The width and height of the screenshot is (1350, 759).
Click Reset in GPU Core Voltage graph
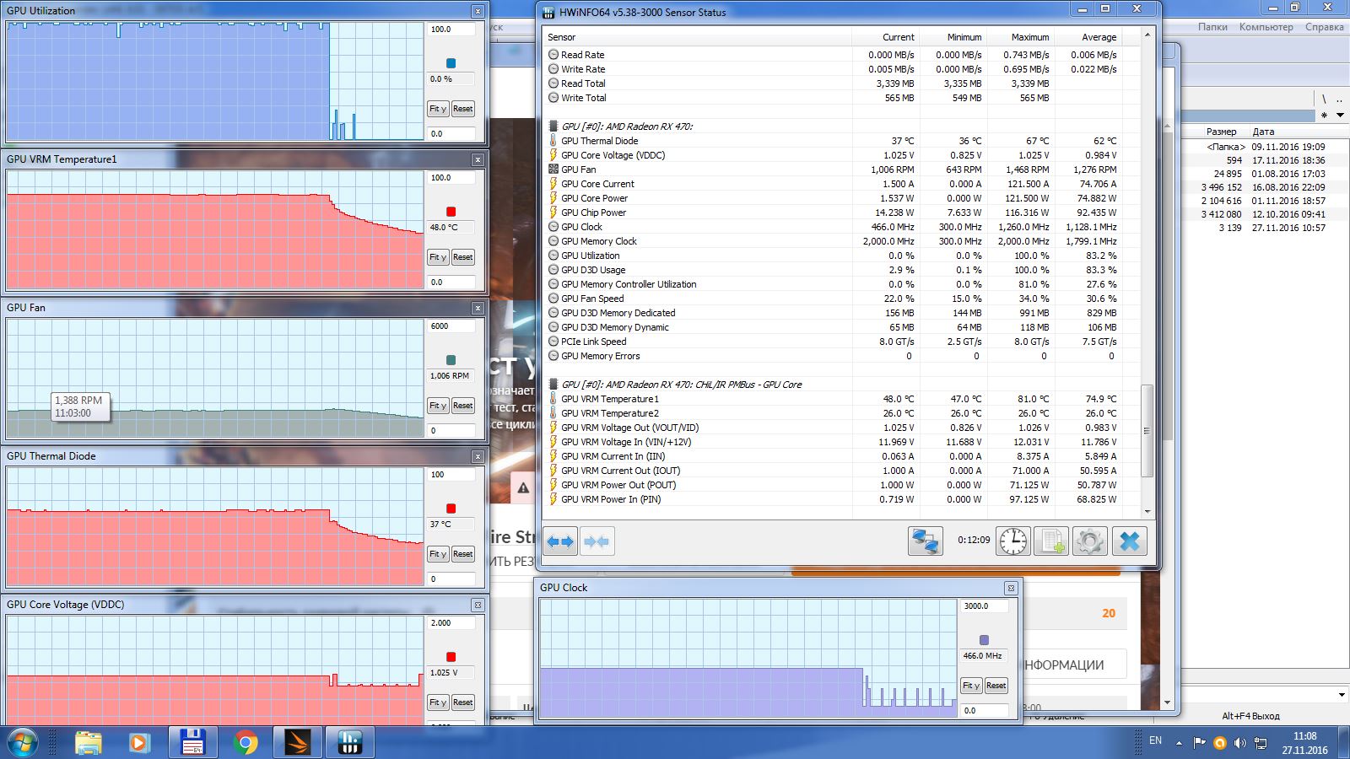coord(462,702)
